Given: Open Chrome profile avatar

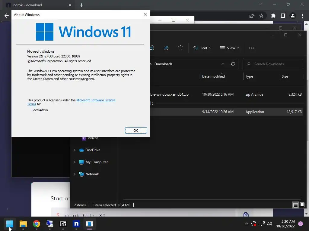Looking at the screenshot, I should pos(293,16).
